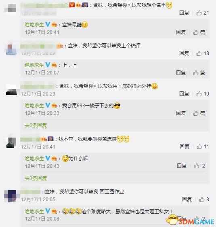The image size is (216, 227).
Task: Like the comment with 8 thumbs-up
Action: [x=204, y=199]
